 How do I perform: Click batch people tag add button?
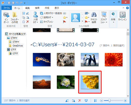coord(51,13)
